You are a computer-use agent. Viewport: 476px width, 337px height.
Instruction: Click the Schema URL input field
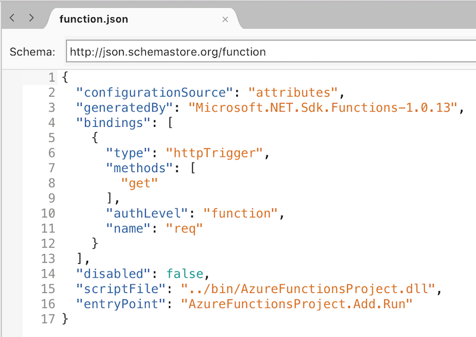tap(271, 52)
